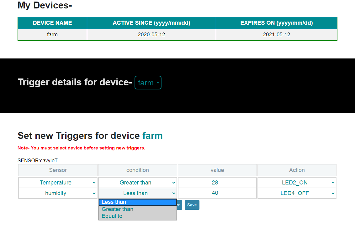Click the 2021-05-12 expiry date cell
The height and width of the screenshot is (227, 355).
(x=276, y=35)
